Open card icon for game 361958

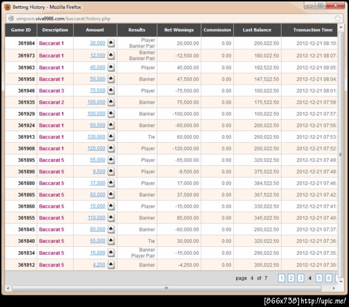[x=111, y=79]
